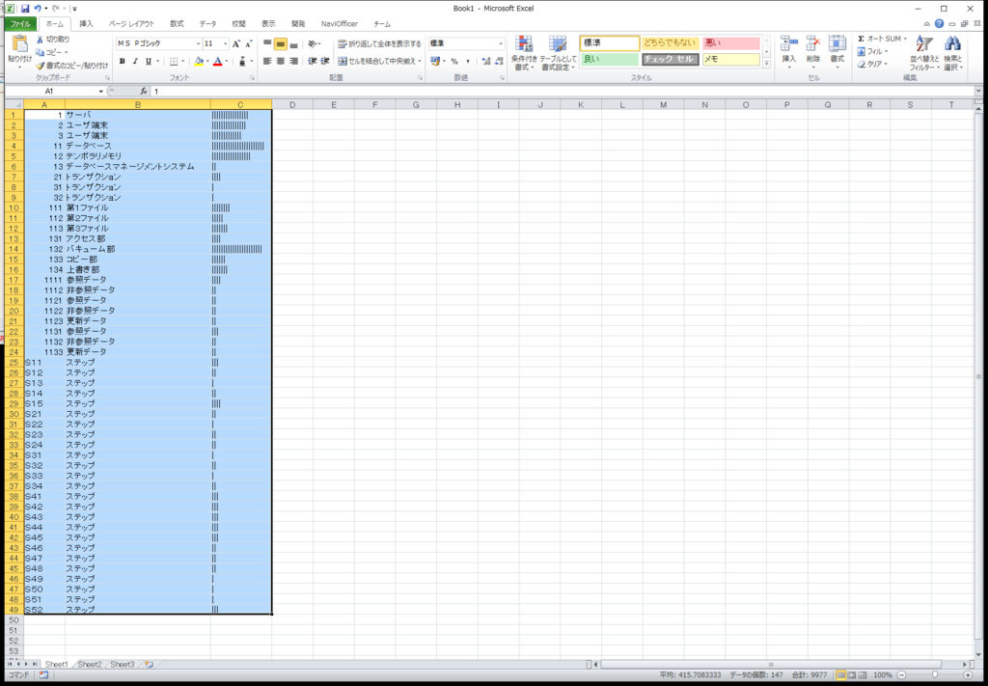Click the align text left icon
Image resolution: width=988 pixels, height=686 pixels.
pyautogui.click(x=266, y=61)
